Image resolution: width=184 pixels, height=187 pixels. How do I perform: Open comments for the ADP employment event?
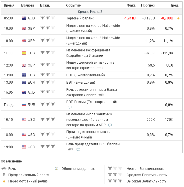110,125
